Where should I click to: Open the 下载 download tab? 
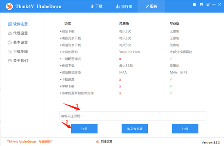(x=97, y=6)
